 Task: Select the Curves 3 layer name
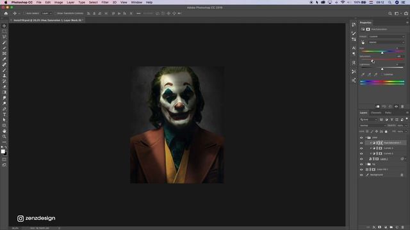coord(388,148)
